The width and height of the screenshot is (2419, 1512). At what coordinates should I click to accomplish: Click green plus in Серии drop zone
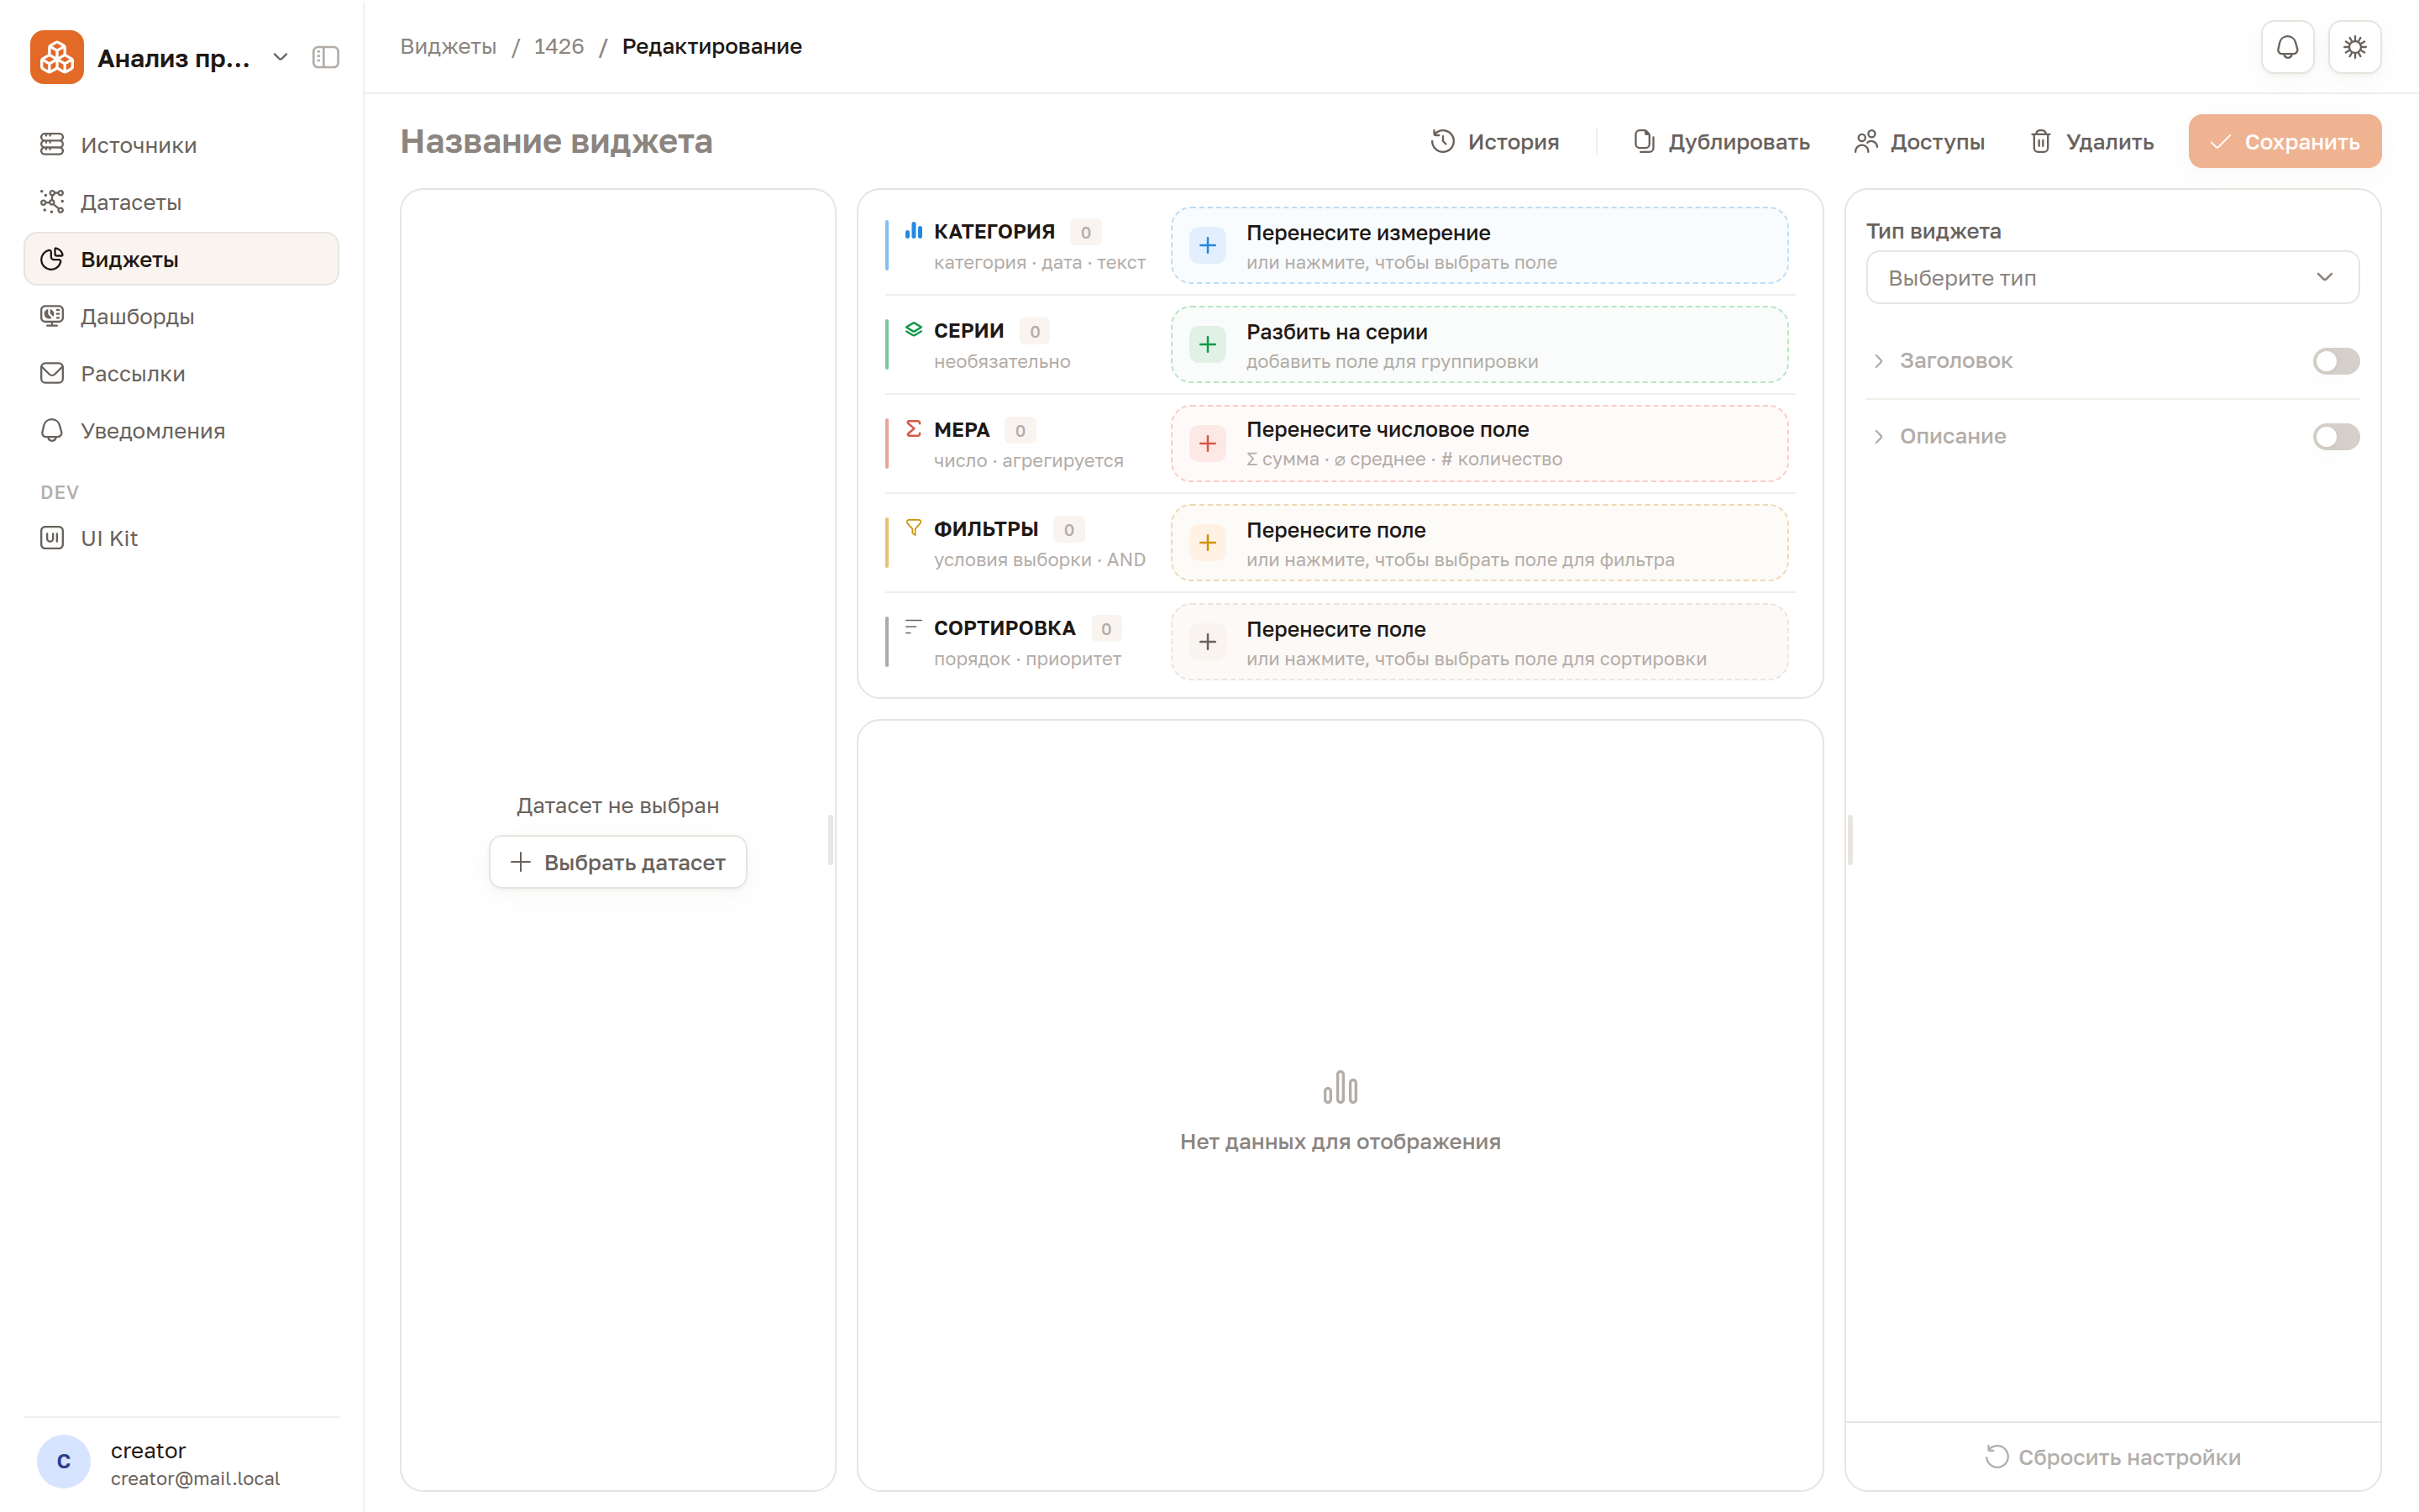coord(1208,344)
